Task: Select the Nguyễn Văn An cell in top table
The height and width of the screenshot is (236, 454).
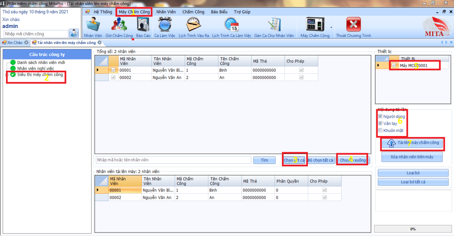Action: tap(168, 78)
